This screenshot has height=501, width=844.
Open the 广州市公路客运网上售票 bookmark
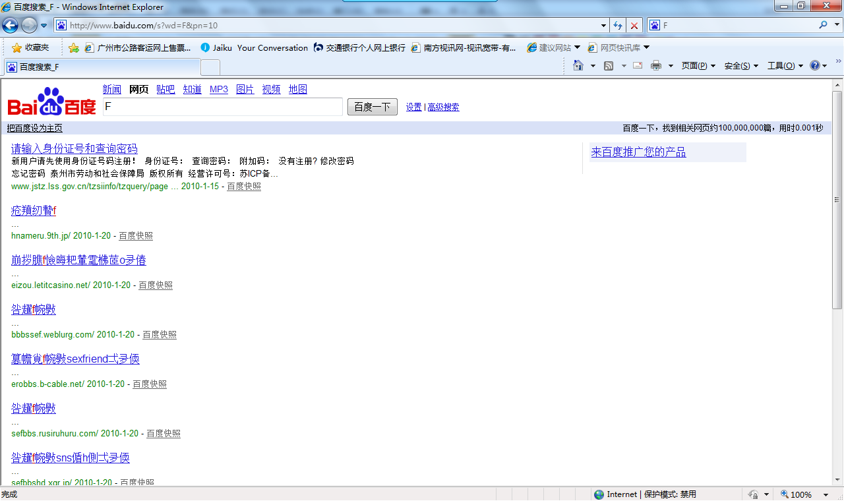tap(138, 47)
